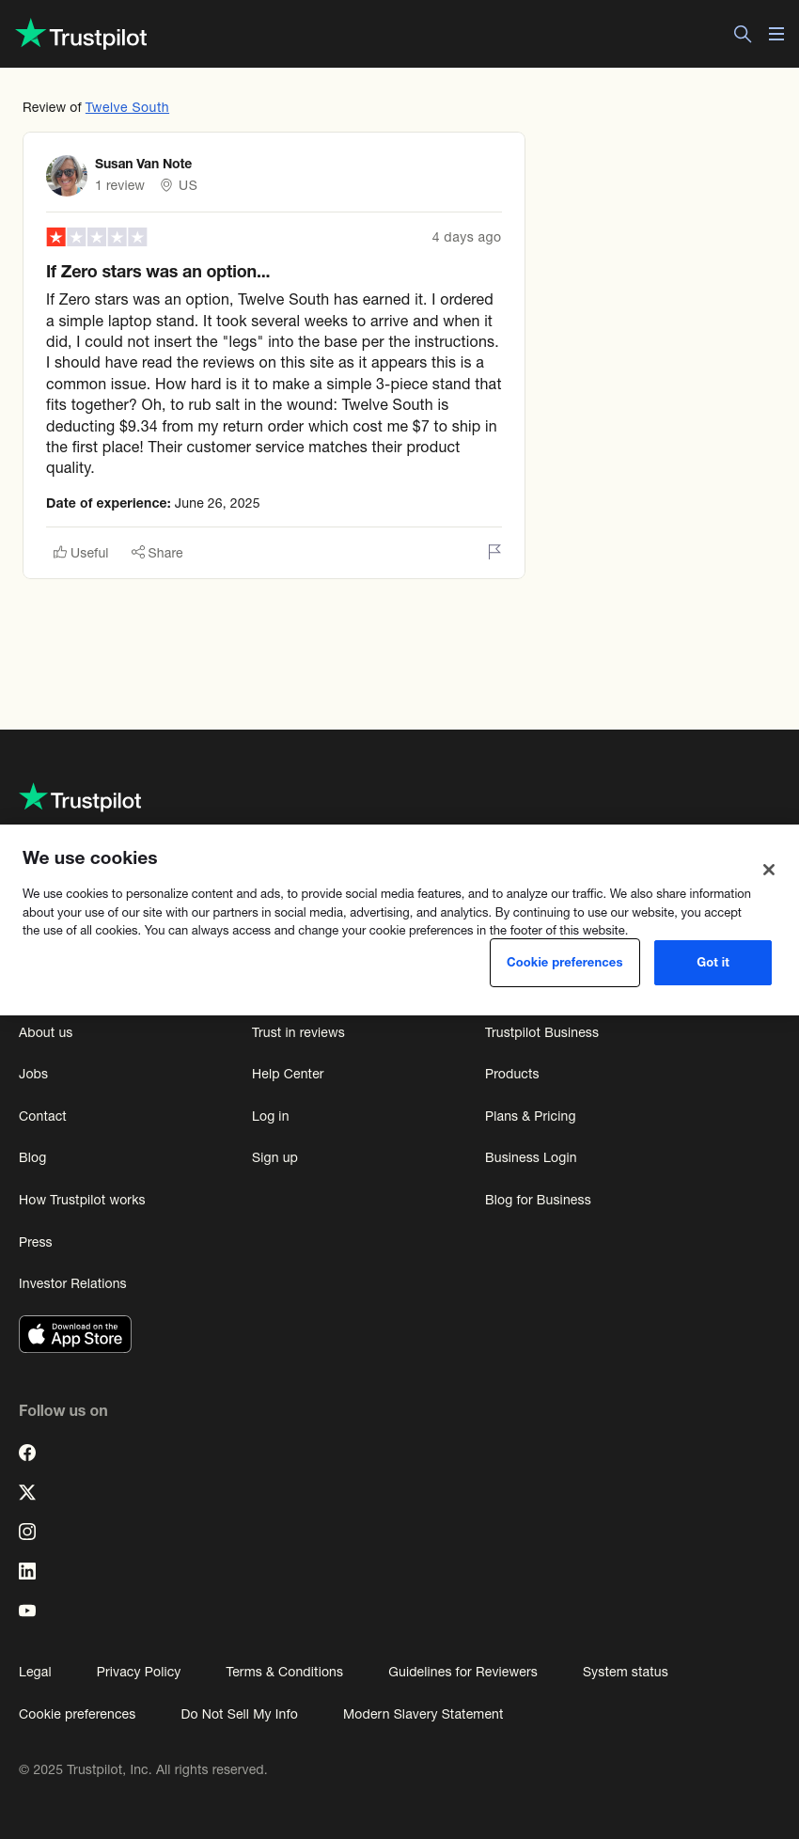The height and width of the screenshot is (1839, 799).
Task: Visit the Blog link in footer
Action: [32, 1157]
